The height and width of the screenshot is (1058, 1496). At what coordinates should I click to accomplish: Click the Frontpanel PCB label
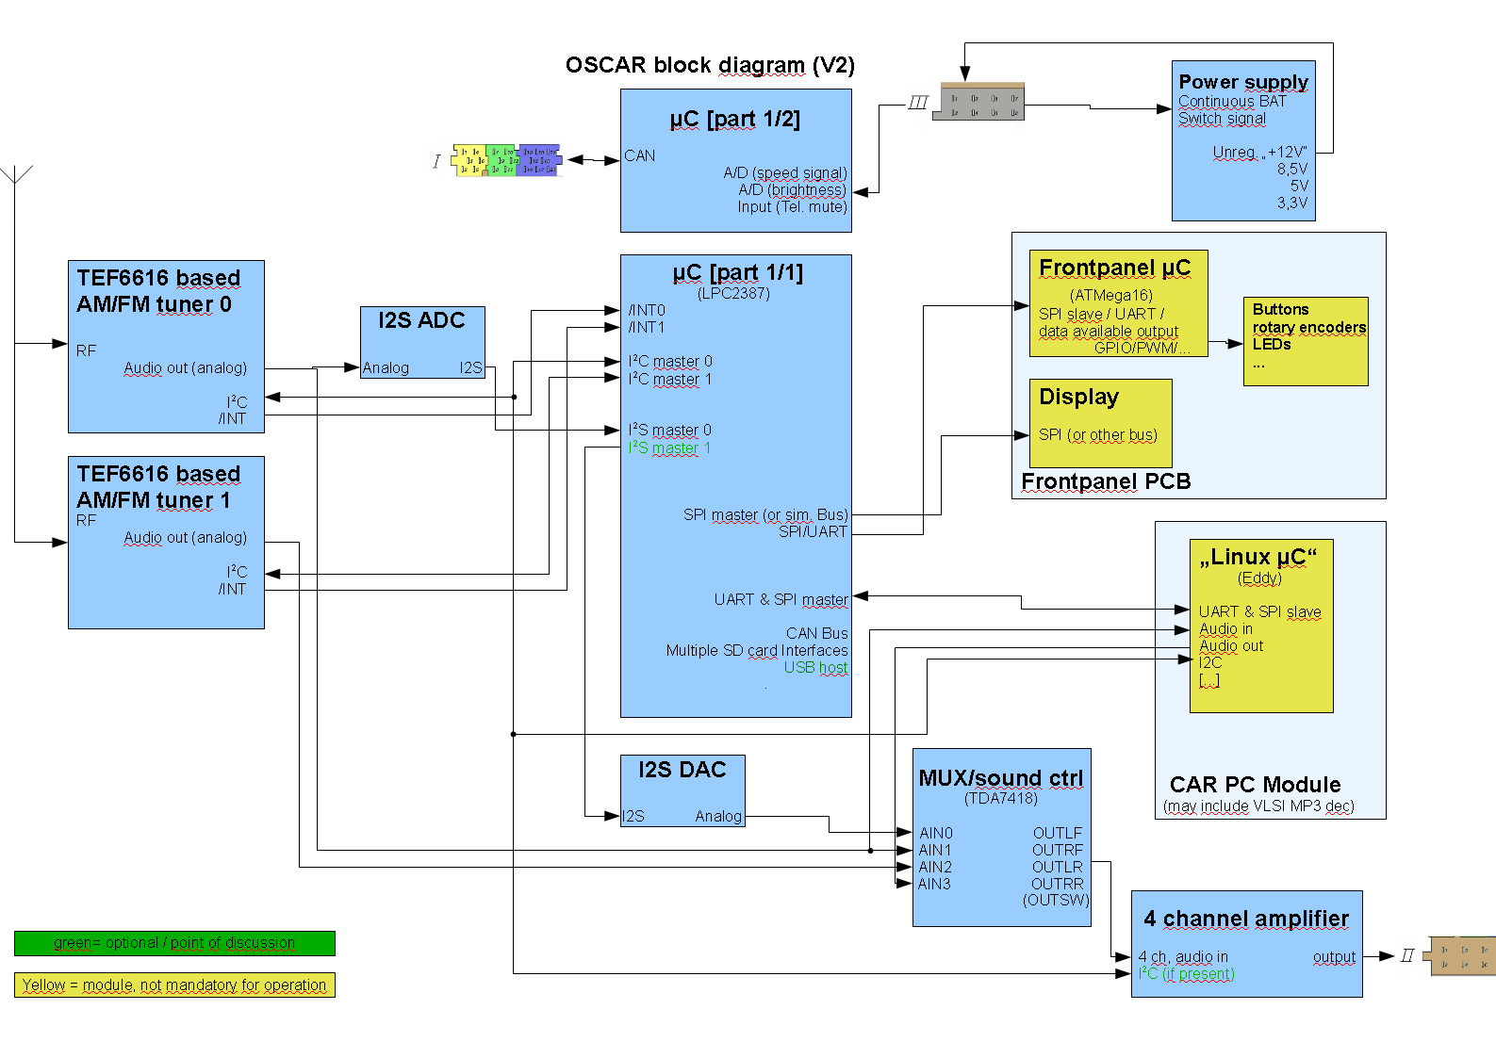1106,481
